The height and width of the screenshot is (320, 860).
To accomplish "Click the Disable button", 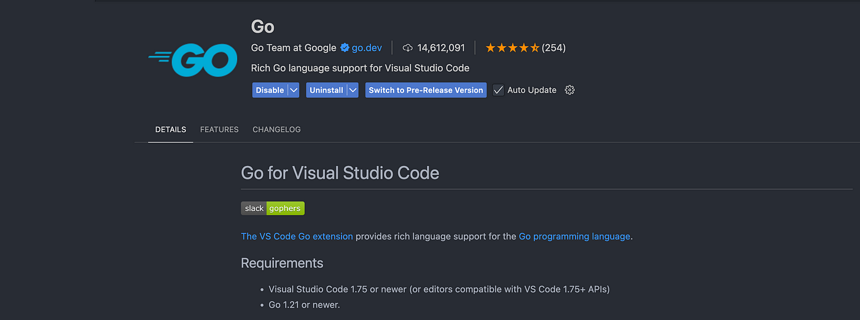I will (270, 90).
